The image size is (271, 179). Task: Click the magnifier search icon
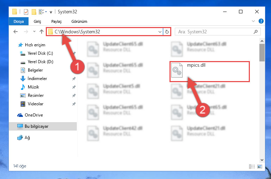[255, 32]
